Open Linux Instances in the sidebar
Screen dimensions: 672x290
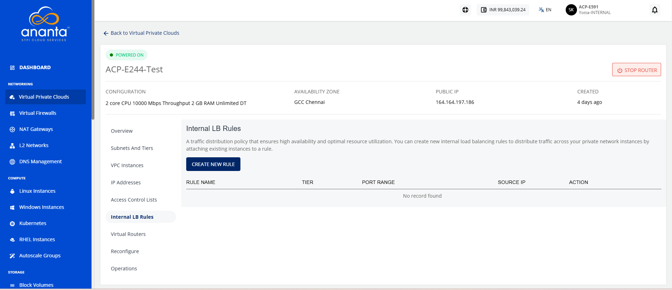tap(37, 191)
